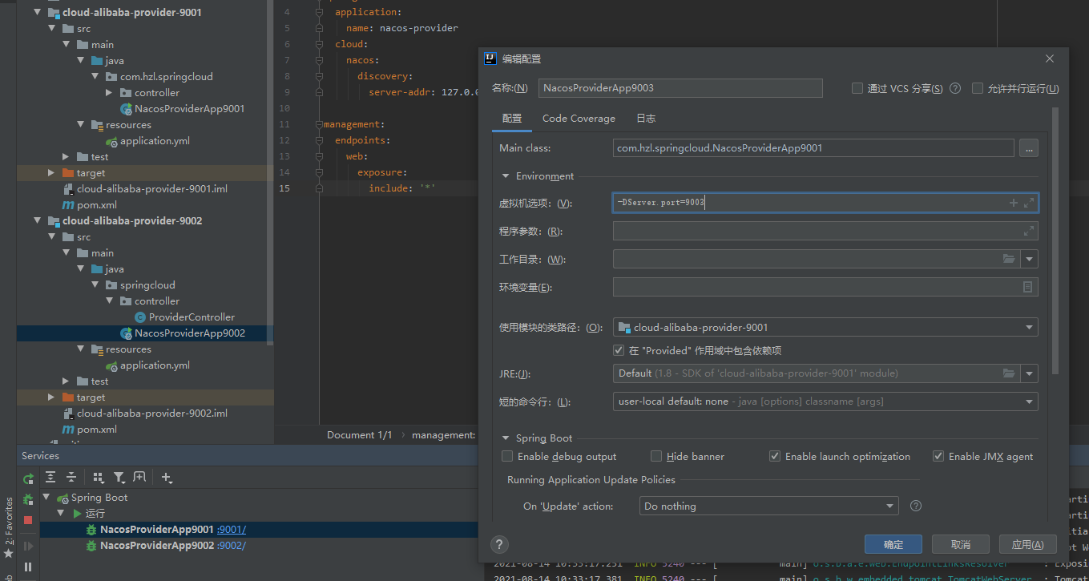Open the Group By icon in Services
The height and width of the screenshot is (581, 1089).
pyautogui.click(x=99, y=478)
